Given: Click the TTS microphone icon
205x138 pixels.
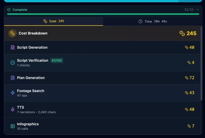Looking at the screenshot, I should [12, 109].
